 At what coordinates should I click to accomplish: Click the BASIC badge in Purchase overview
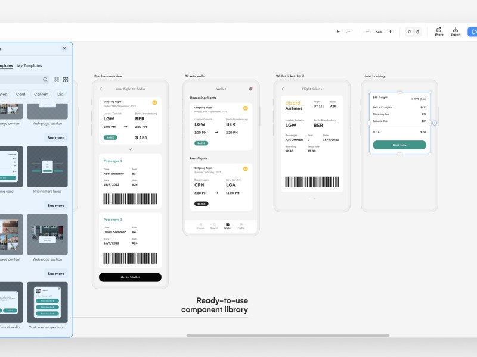point(110,137)
